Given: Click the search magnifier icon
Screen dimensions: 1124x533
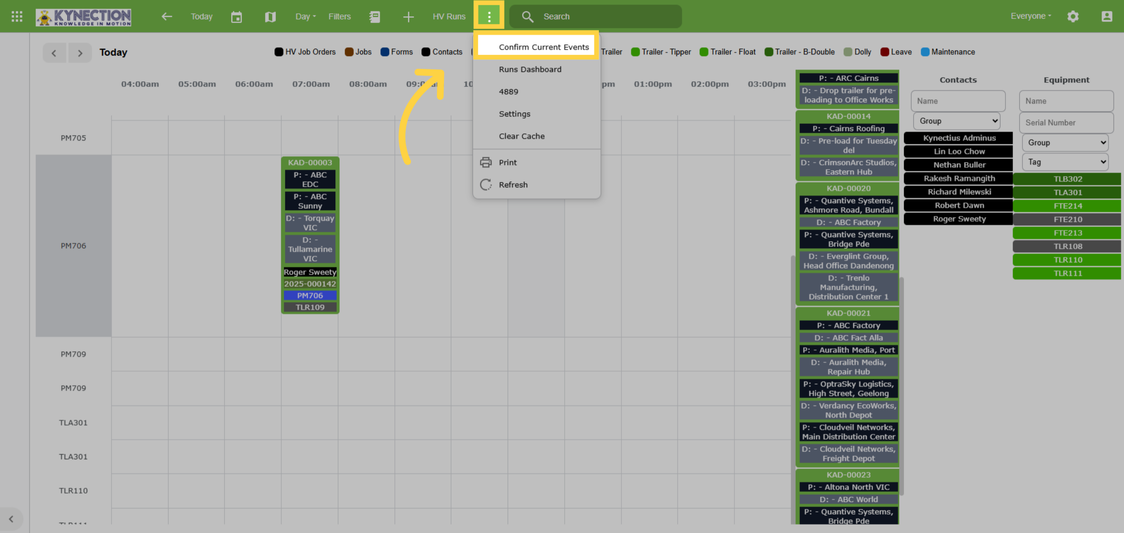Looking at the screenshot, I should click(x=527, y=17).
